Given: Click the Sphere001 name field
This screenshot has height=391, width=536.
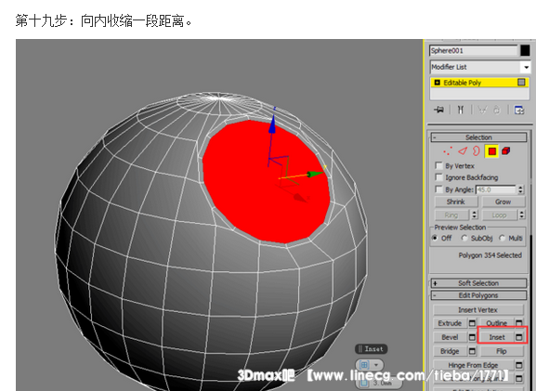Looking at the screenshot, I should 474,50.
